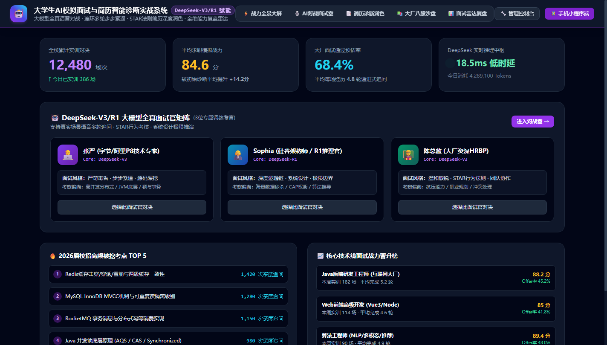Click 89.4 分 score for 算法工程师
Image resolution: width=607 pixels, height=345 pixels.
tap(541, 336)
